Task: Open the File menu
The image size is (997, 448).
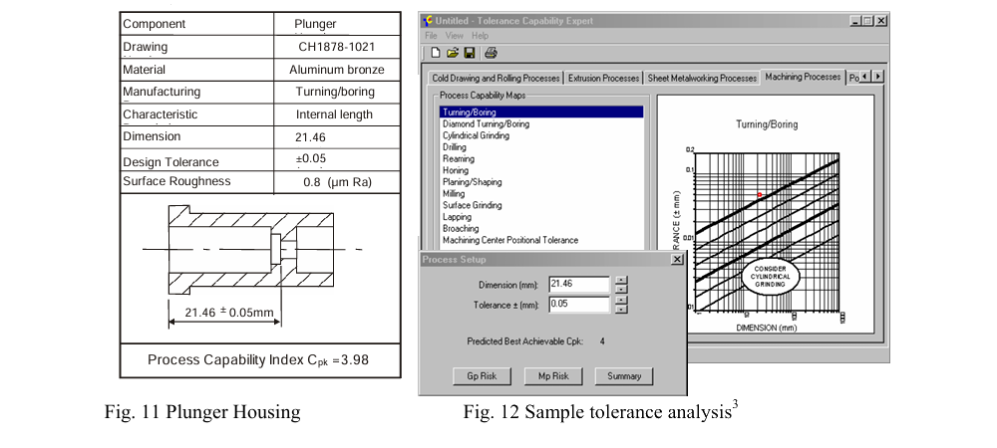Action: [431, 36]
